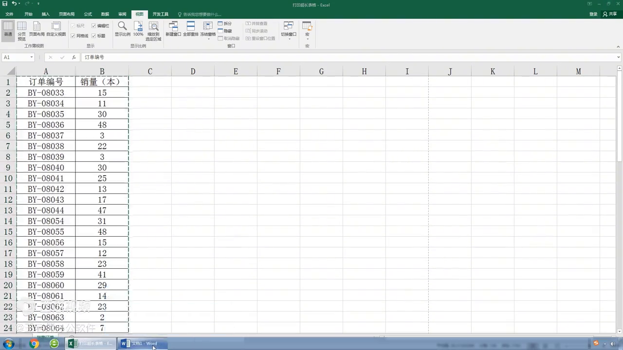Select column H header
The width and height of the screenshot is (623, 350).
tap(364, 71)
